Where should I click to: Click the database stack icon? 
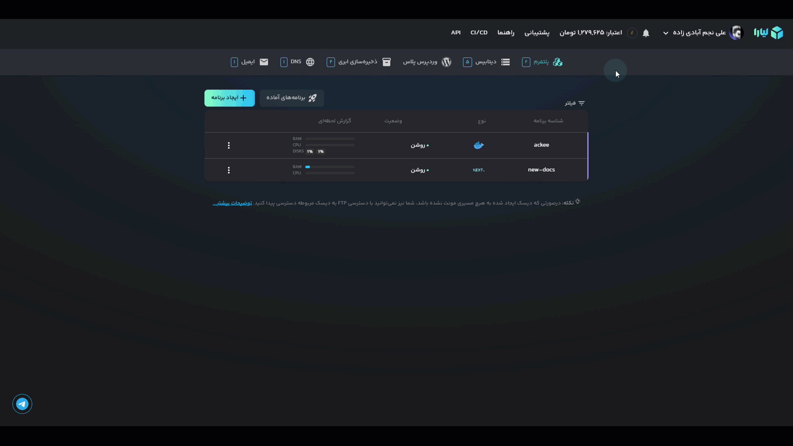[506, 62]
